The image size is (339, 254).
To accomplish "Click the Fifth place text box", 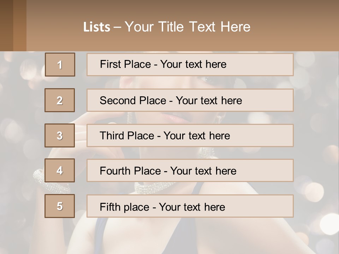I will 190,206.
